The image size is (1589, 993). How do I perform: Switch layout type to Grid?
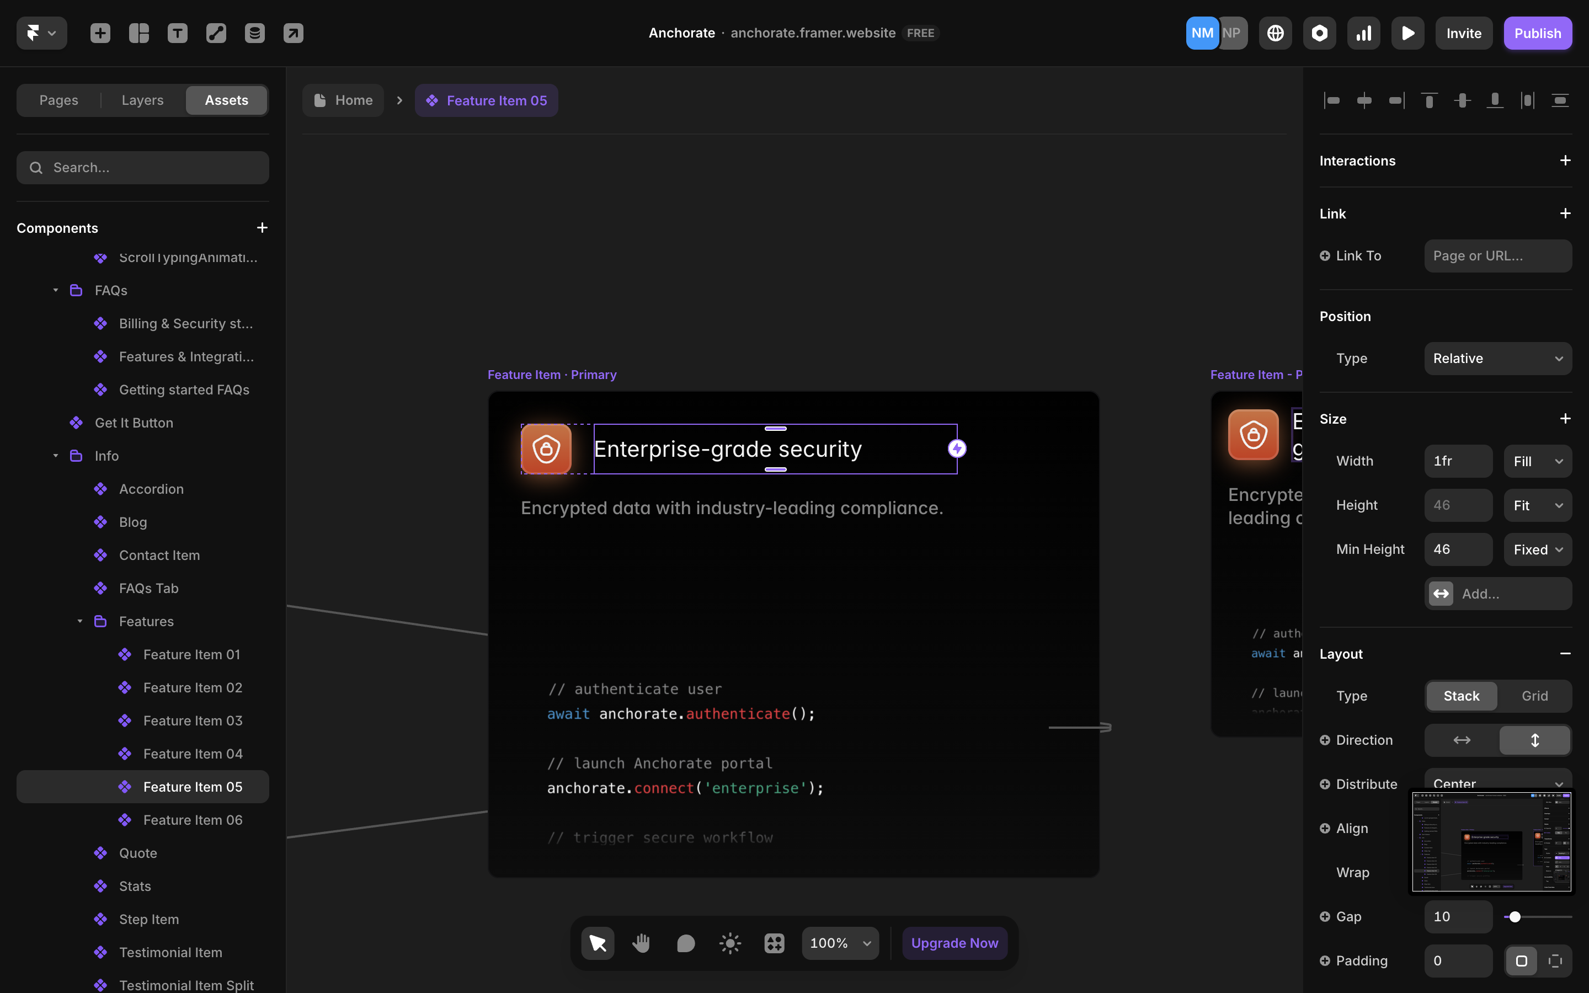(1534, 696)
